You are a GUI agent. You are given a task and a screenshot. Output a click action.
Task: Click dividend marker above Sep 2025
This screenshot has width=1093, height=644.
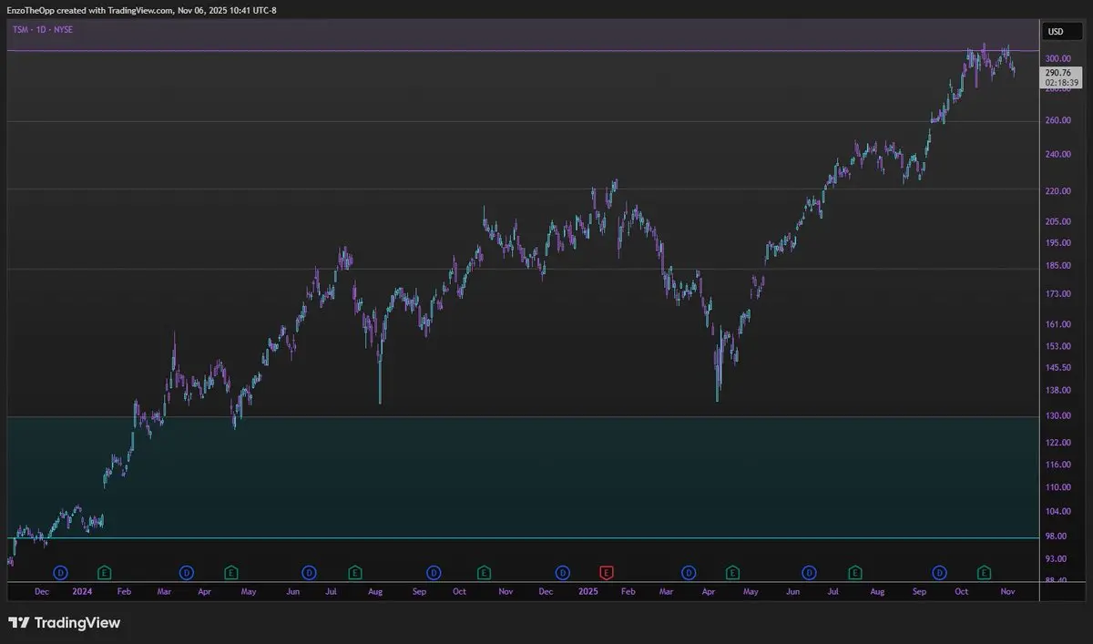[939, 572]
